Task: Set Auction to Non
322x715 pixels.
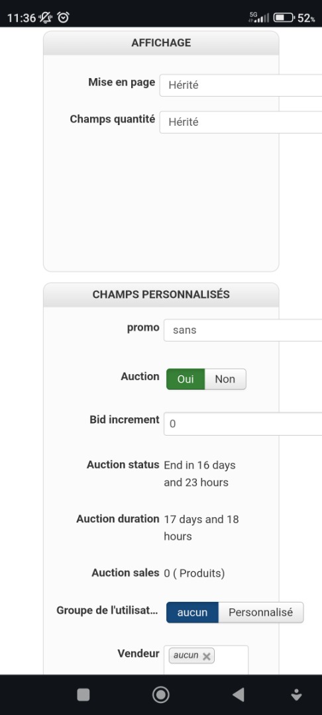Action: (225, 379)
